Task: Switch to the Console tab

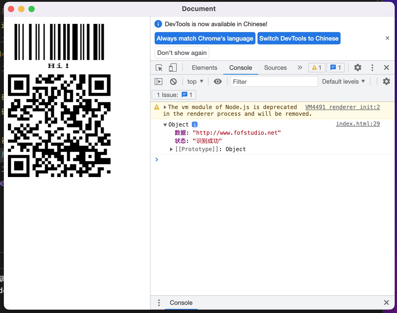Action: 241,68
